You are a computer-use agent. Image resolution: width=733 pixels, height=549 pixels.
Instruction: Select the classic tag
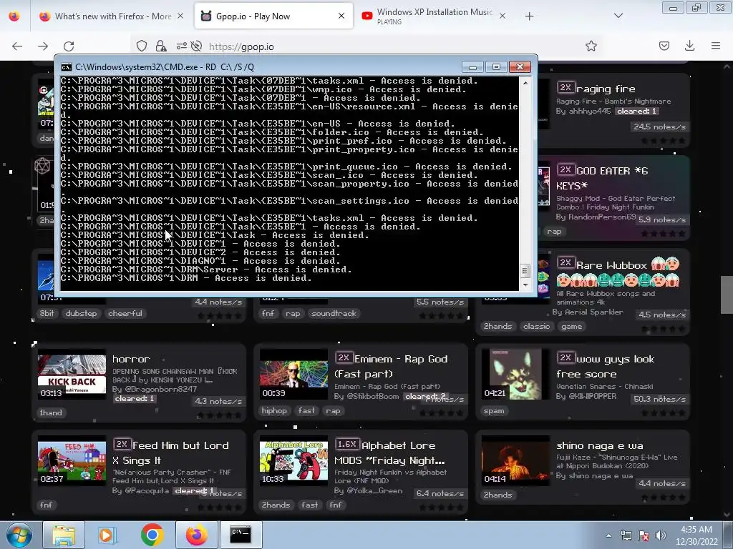pyautogui.click(x=536, y=326)
